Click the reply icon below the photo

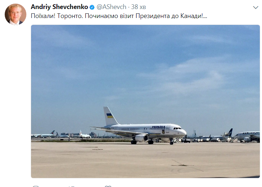[35, 186]
